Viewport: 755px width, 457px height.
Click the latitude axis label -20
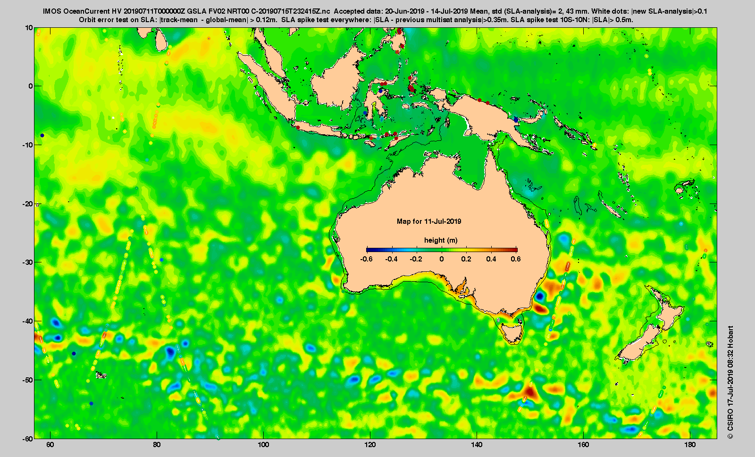coord(28,204)
